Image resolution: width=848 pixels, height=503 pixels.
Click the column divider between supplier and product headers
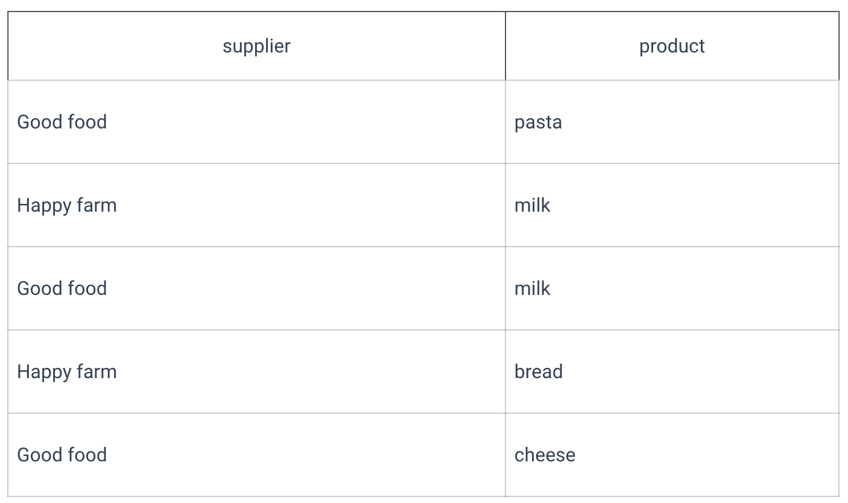[505, 46]
